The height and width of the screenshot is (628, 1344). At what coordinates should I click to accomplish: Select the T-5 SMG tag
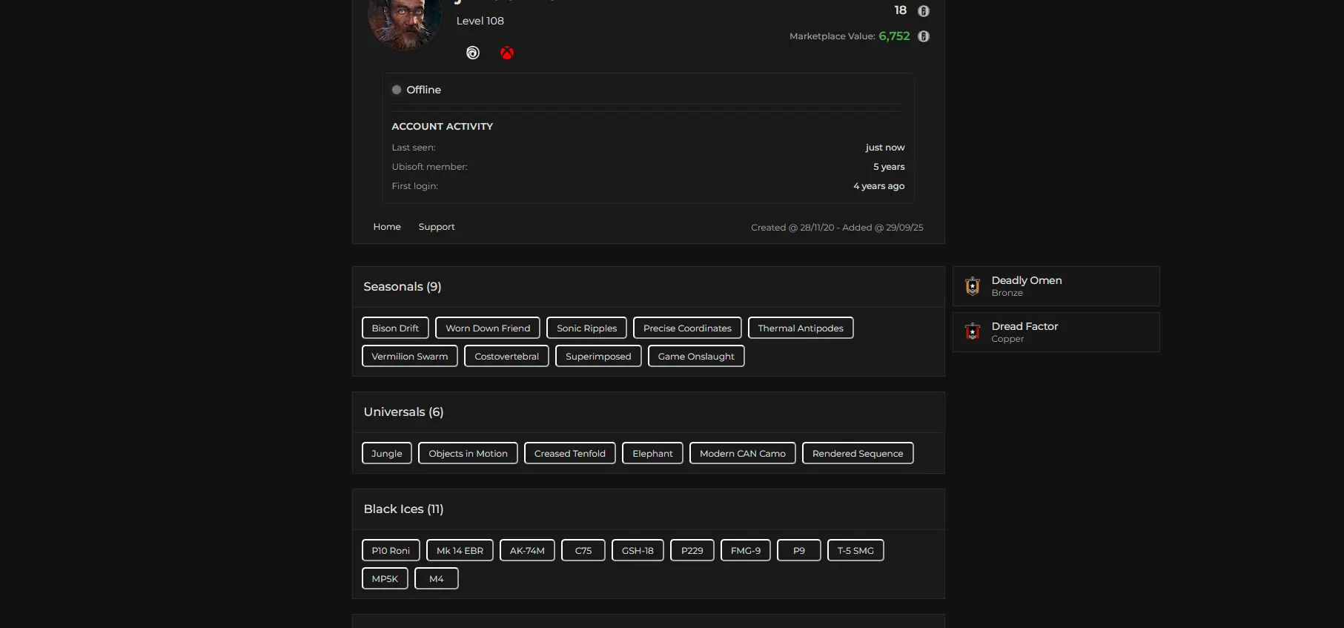point(855,550)
